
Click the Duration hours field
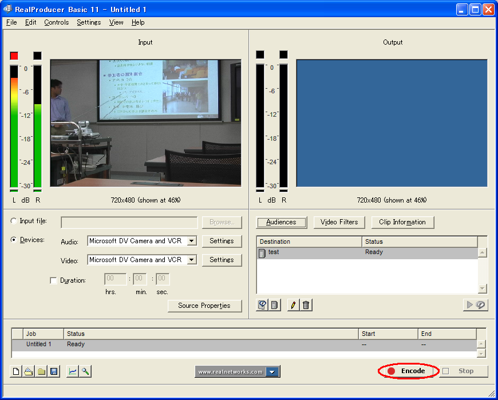pyautogui.click(x=115, y=279)
